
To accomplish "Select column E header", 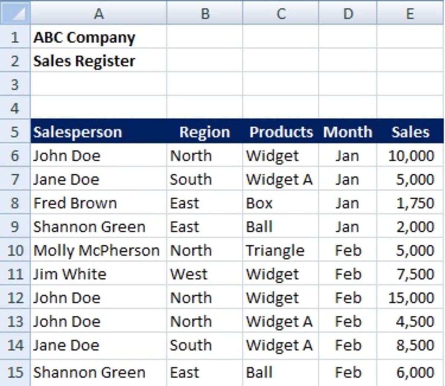I will (410, 13).
